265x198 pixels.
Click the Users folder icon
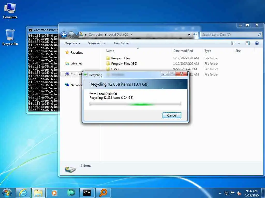[108, 69]
